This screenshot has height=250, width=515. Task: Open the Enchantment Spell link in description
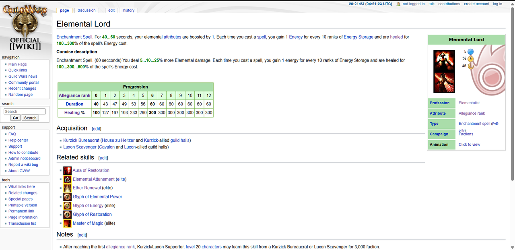74,37
